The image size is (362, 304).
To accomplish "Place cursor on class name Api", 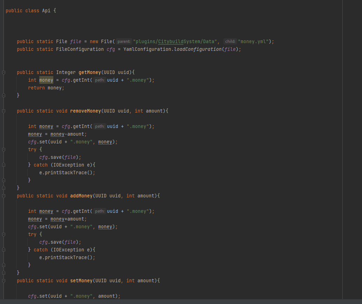I will (x=46, y=11).
